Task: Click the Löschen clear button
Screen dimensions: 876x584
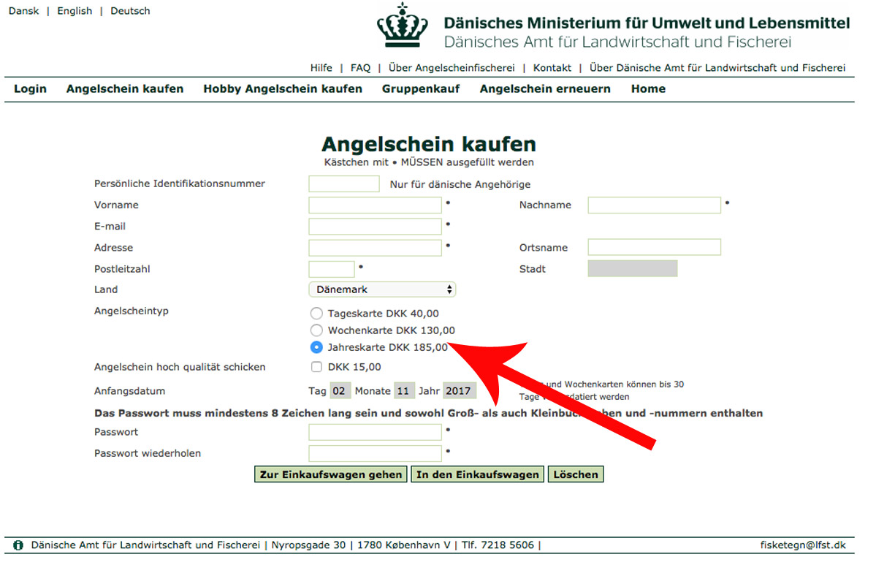Action: pyautogui.click(x=575, y=474)
